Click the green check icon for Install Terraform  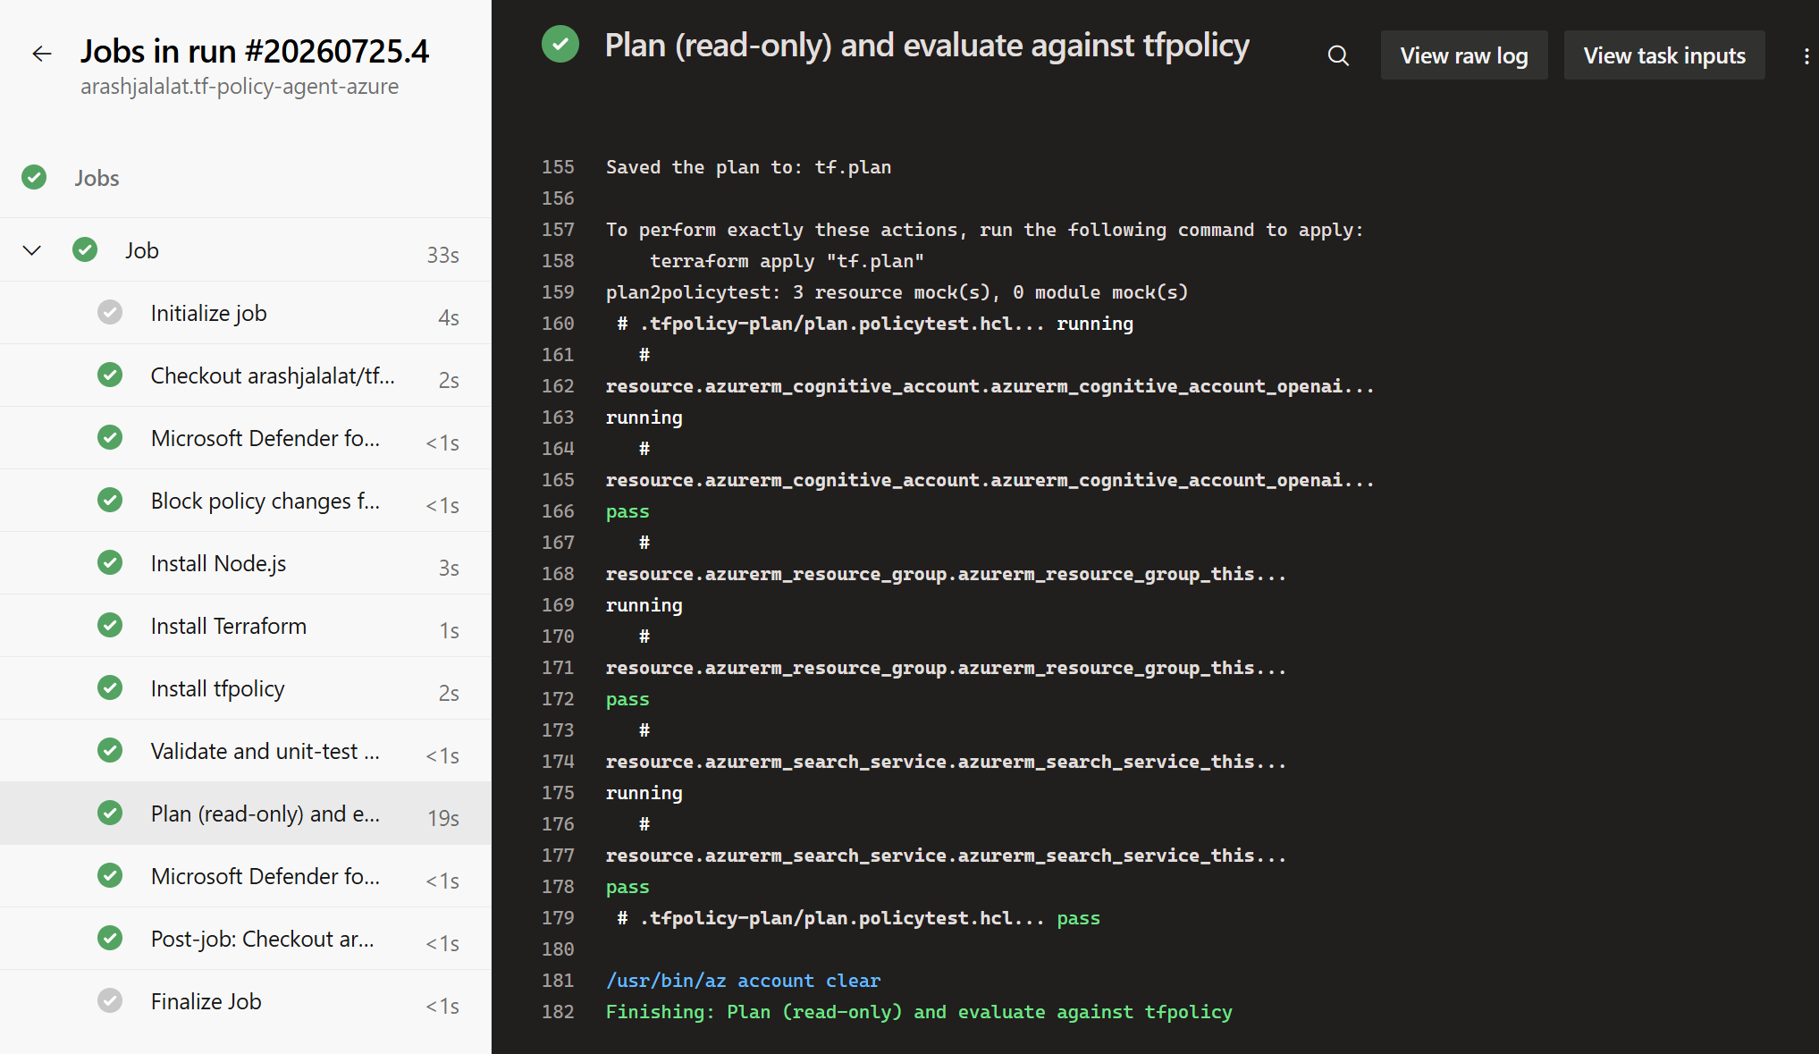point(110,625)
